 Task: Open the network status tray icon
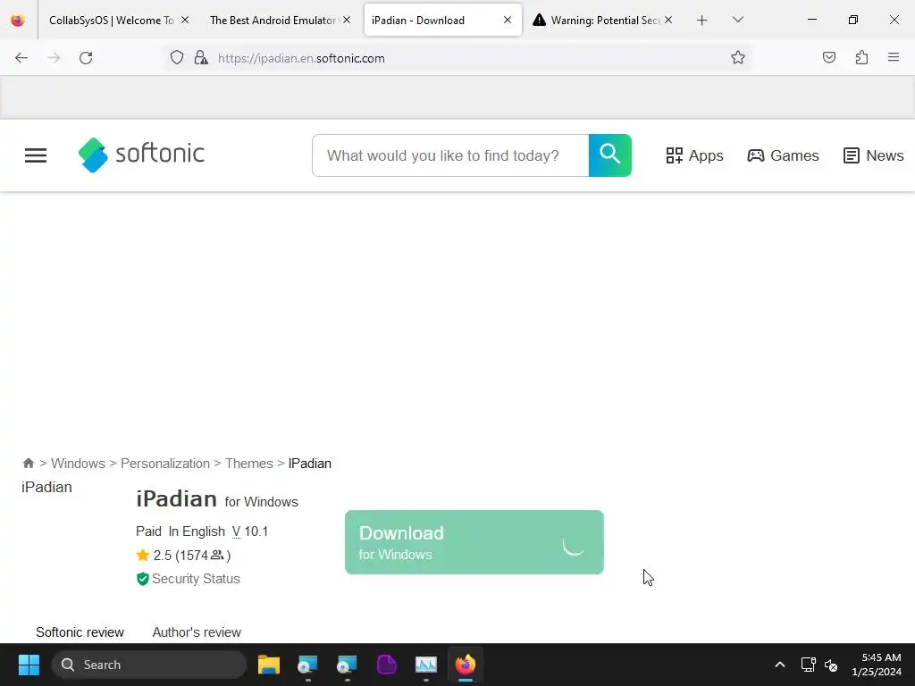coord(808,665)
